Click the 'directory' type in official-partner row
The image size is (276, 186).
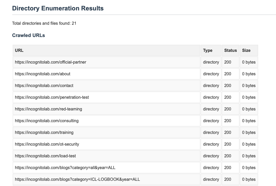(x=211, y=62)
